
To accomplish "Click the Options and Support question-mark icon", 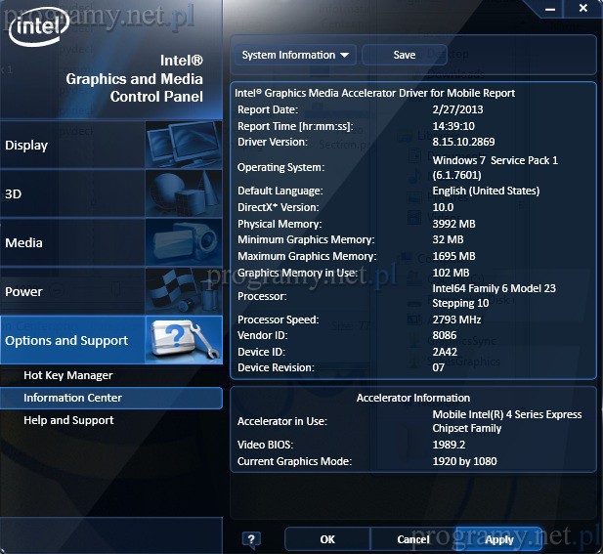I will point(182,340).
